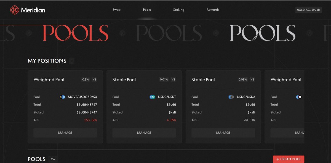The width and height of the screenshot is (331, 163).
Task: Click the USDC/USDT pool name
Action: pyautogui.click(x=167, y=97)
